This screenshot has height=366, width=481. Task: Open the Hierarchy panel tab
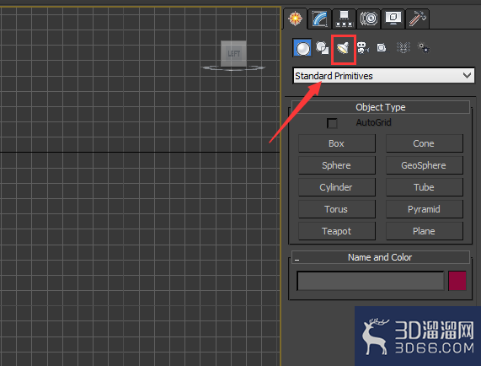click(344, 19)
